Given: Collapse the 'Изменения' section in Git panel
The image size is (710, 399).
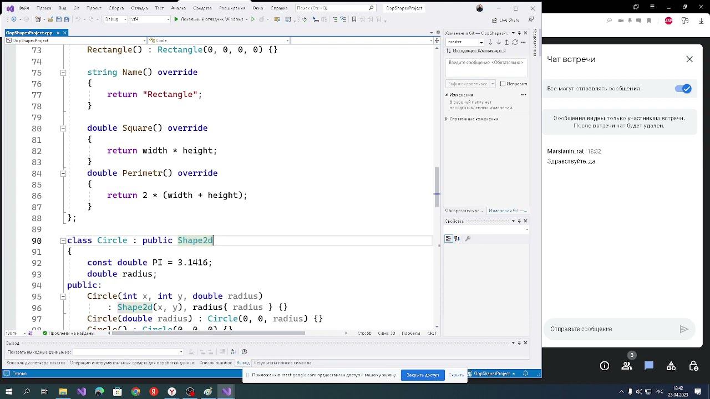Looking at the screenshot, I should 447,95.
